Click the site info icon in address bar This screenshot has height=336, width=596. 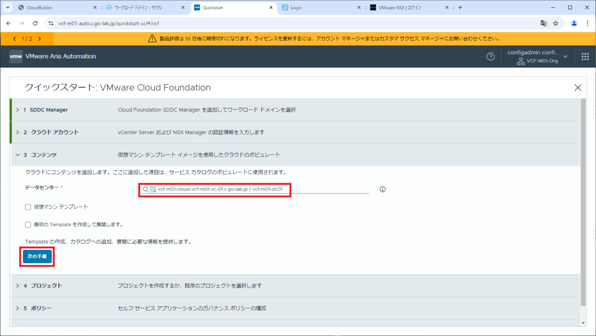[x=51, y=23]
